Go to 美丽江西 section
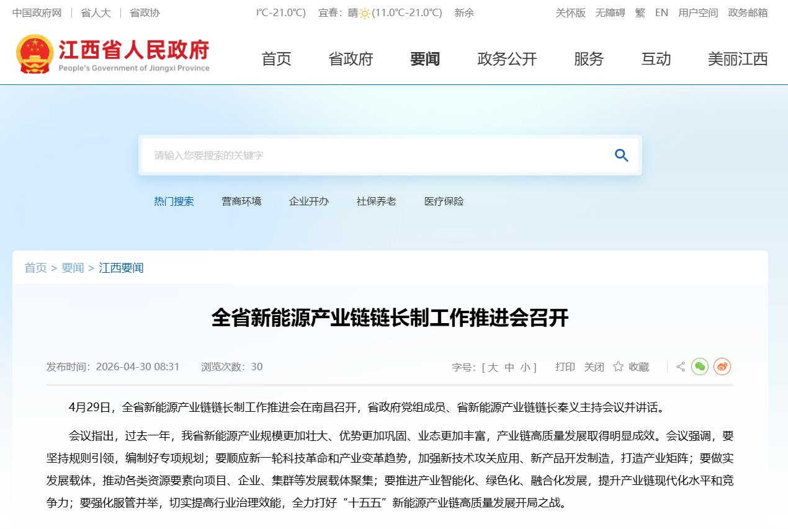The width and height of the screenshot is (788, 529). (x=737, y=59)
